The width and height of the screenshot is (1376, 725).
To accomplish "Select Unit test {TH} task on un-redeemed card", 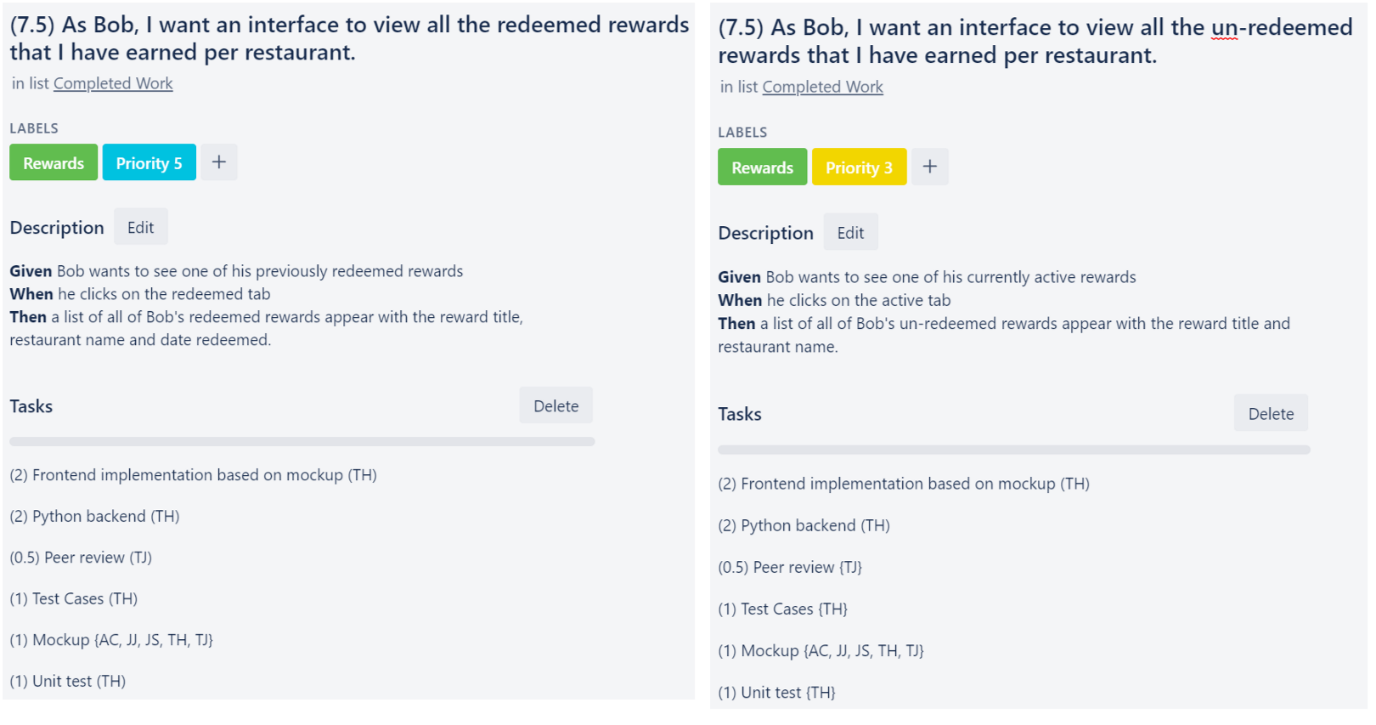I will pos(776,693).
